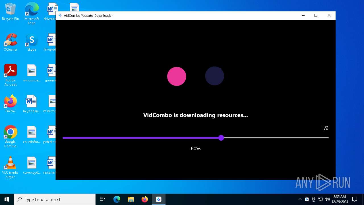Select the driverde... Word document icon
The height and width of the screenshot is (205, 364).
pos(51,12)
